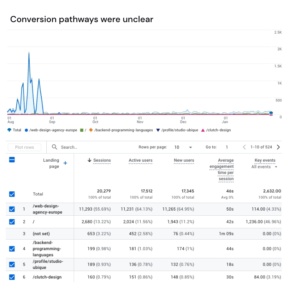Click the clutch-design legend triangle icon
The image size is (290, 290).
tap(203, 130)
